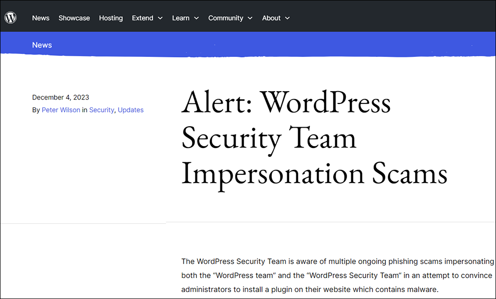Open the Hosting navigation link

pos(111,18)
